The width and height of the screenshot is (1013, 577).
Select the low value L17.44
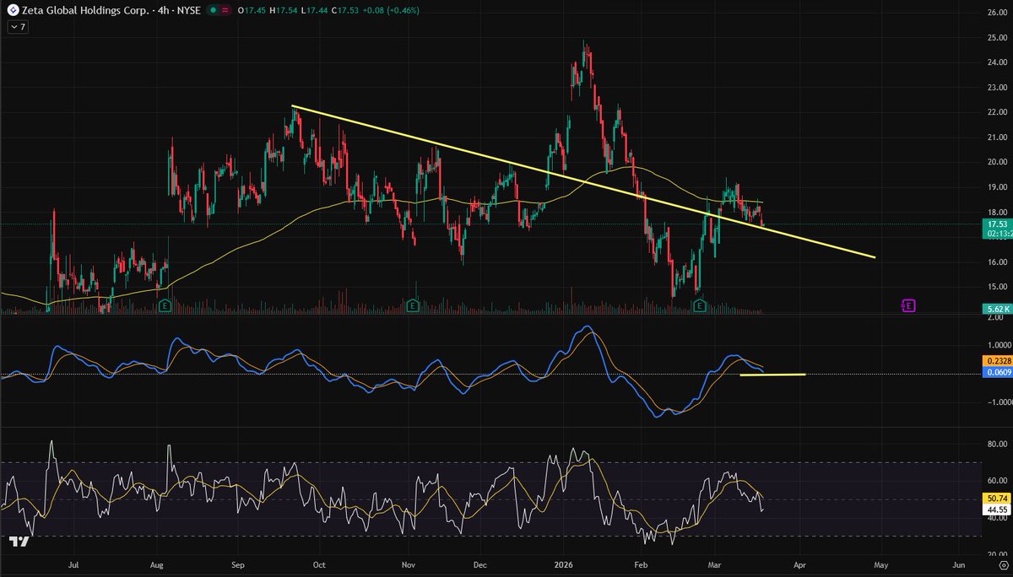click(316, 10)
